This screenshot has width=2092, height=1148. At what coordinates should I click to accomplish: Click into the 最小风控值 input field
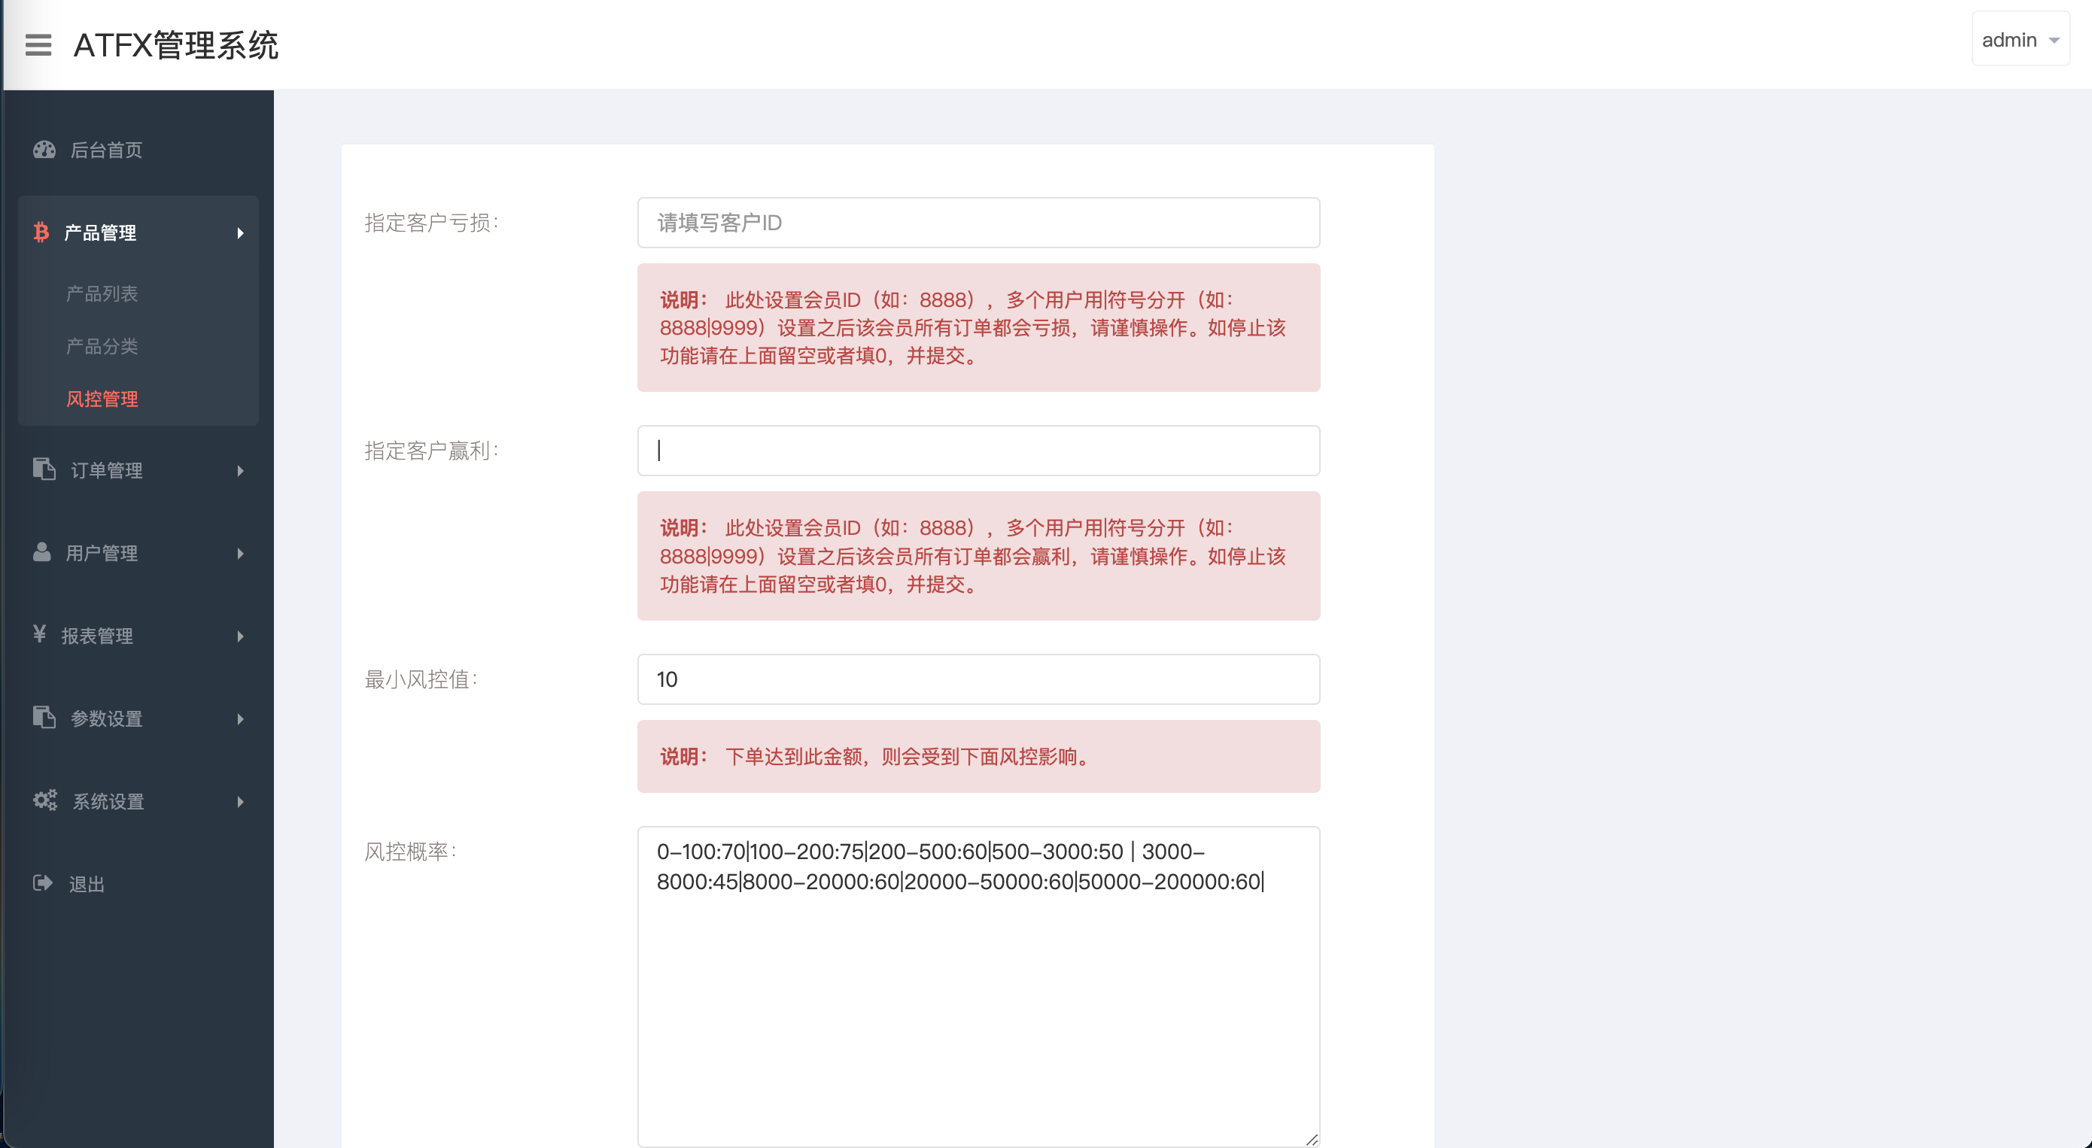point(978,679)
